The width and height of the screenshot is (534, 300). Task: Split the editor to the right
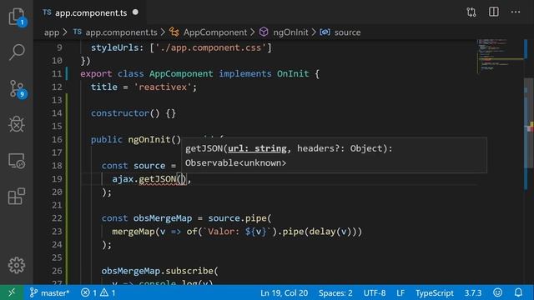pyautogui.click(x=493, y=12)
